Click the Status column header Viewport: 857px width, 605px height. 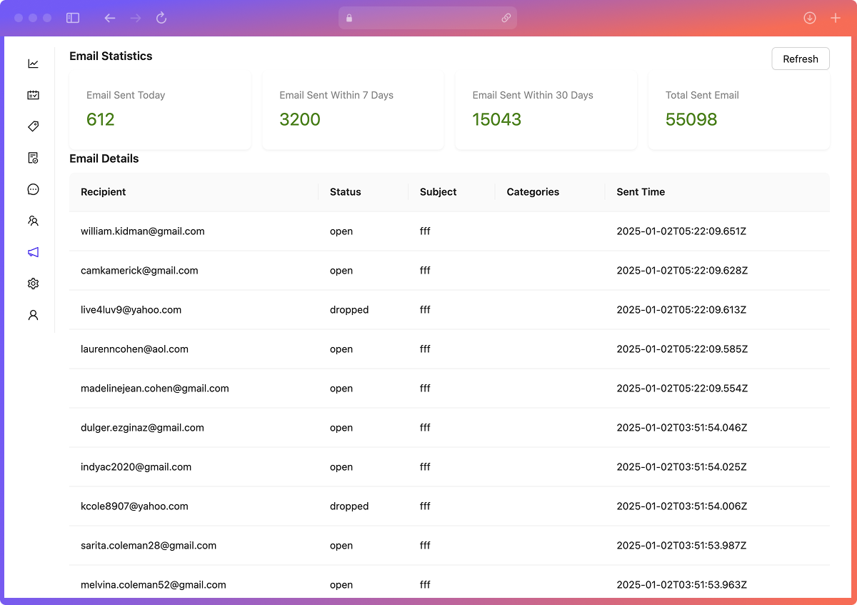pos(364,191)
